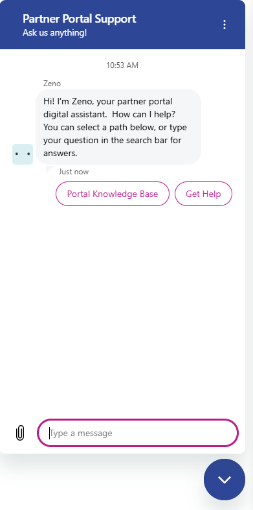Viewport: 253px width, 510px height.
Task: Click Zeno's two-dot bot avatar
Action: tap(23, 154)
